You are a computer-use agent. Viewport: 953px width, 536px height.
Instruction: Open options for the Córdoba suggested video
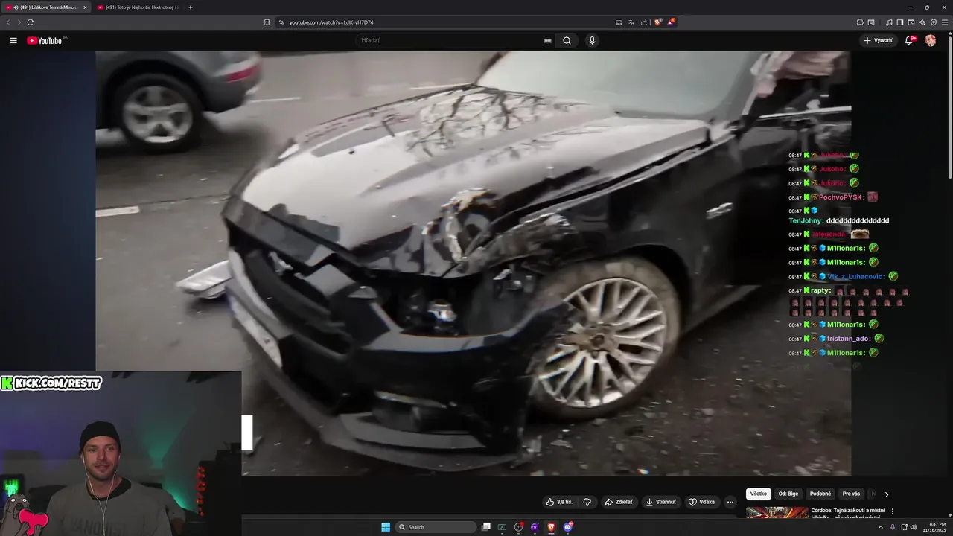pos(893,511)
